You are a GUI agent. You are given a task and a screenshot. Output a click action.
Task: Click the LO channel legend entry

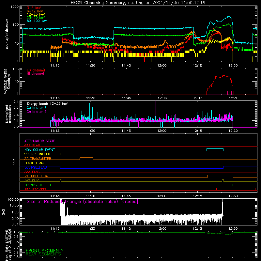pos(36,70)
